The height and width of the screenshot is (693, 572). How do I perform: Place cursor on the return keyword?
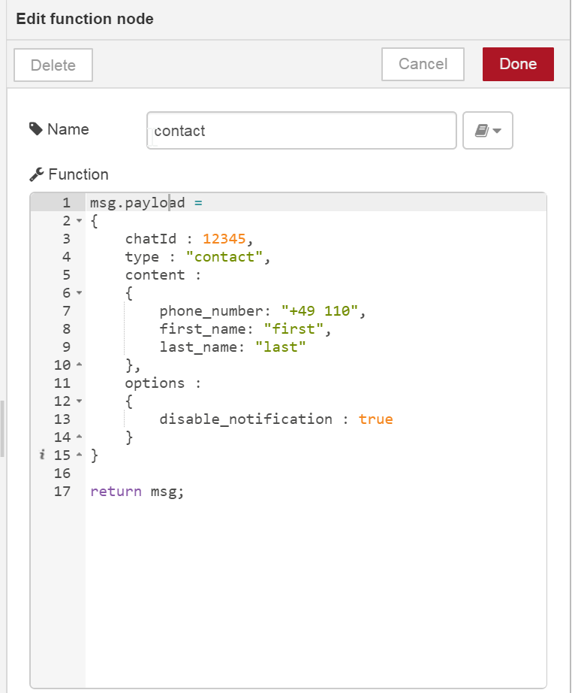(x=116, y=492)
